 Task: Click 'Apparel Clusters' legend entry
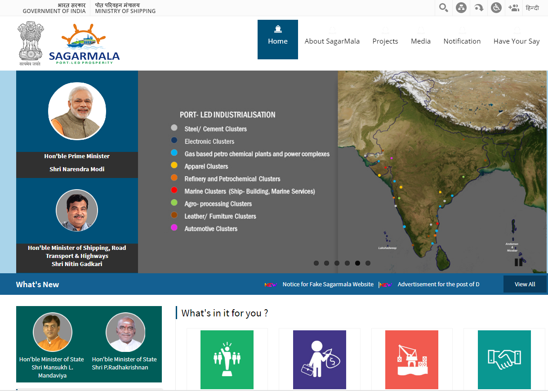pos(206,166)
